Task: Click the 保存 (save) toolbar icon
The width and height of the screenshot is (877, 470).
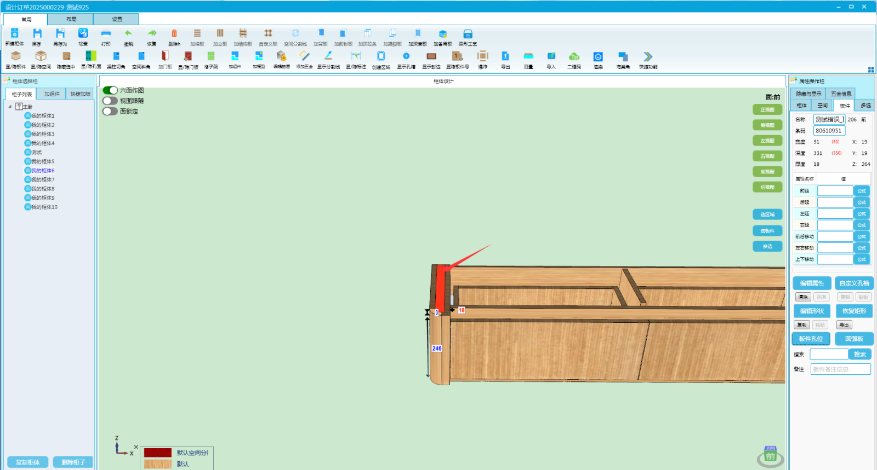Action: pyautogui.click(x=37, y=34)
